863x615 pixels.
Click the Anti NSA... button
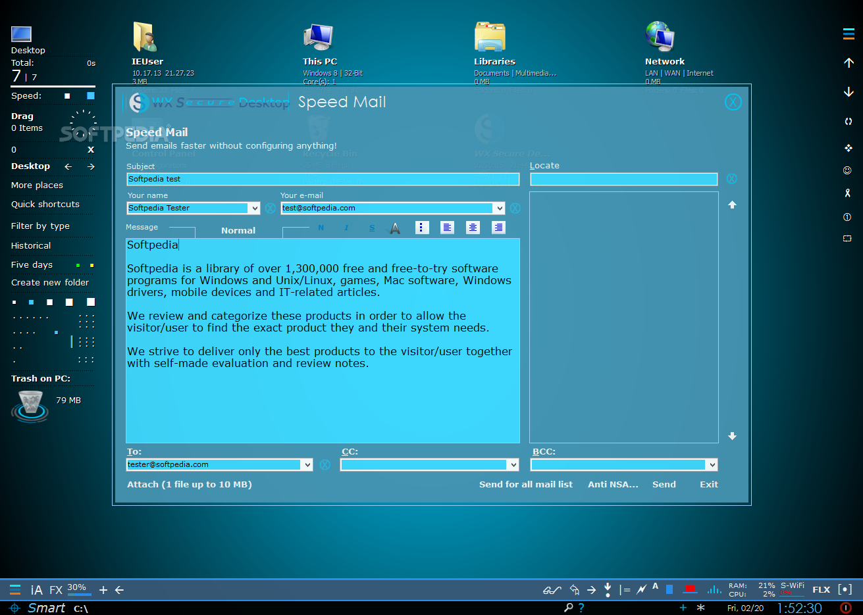[613, 485]
